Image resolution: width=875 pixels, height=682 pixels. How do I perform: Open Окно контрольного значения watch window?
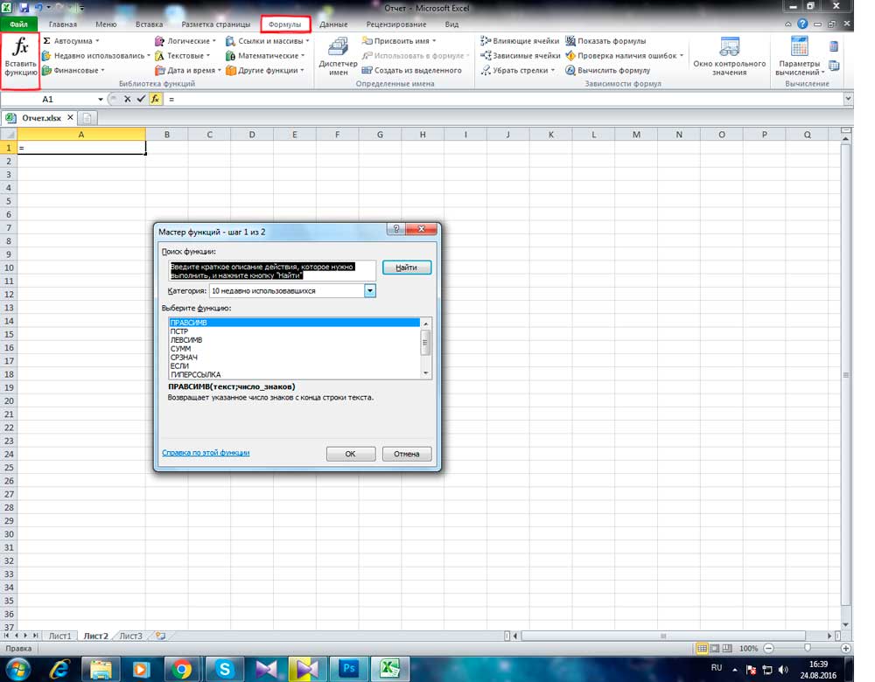click(x=729, y=58)
